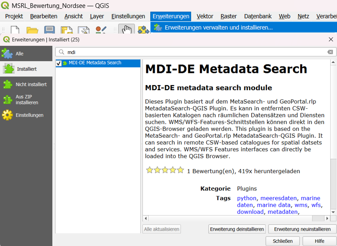Open the Einstellungen plugin settings tab
Viewport: 337px width, 246px height.
(30, 115)
